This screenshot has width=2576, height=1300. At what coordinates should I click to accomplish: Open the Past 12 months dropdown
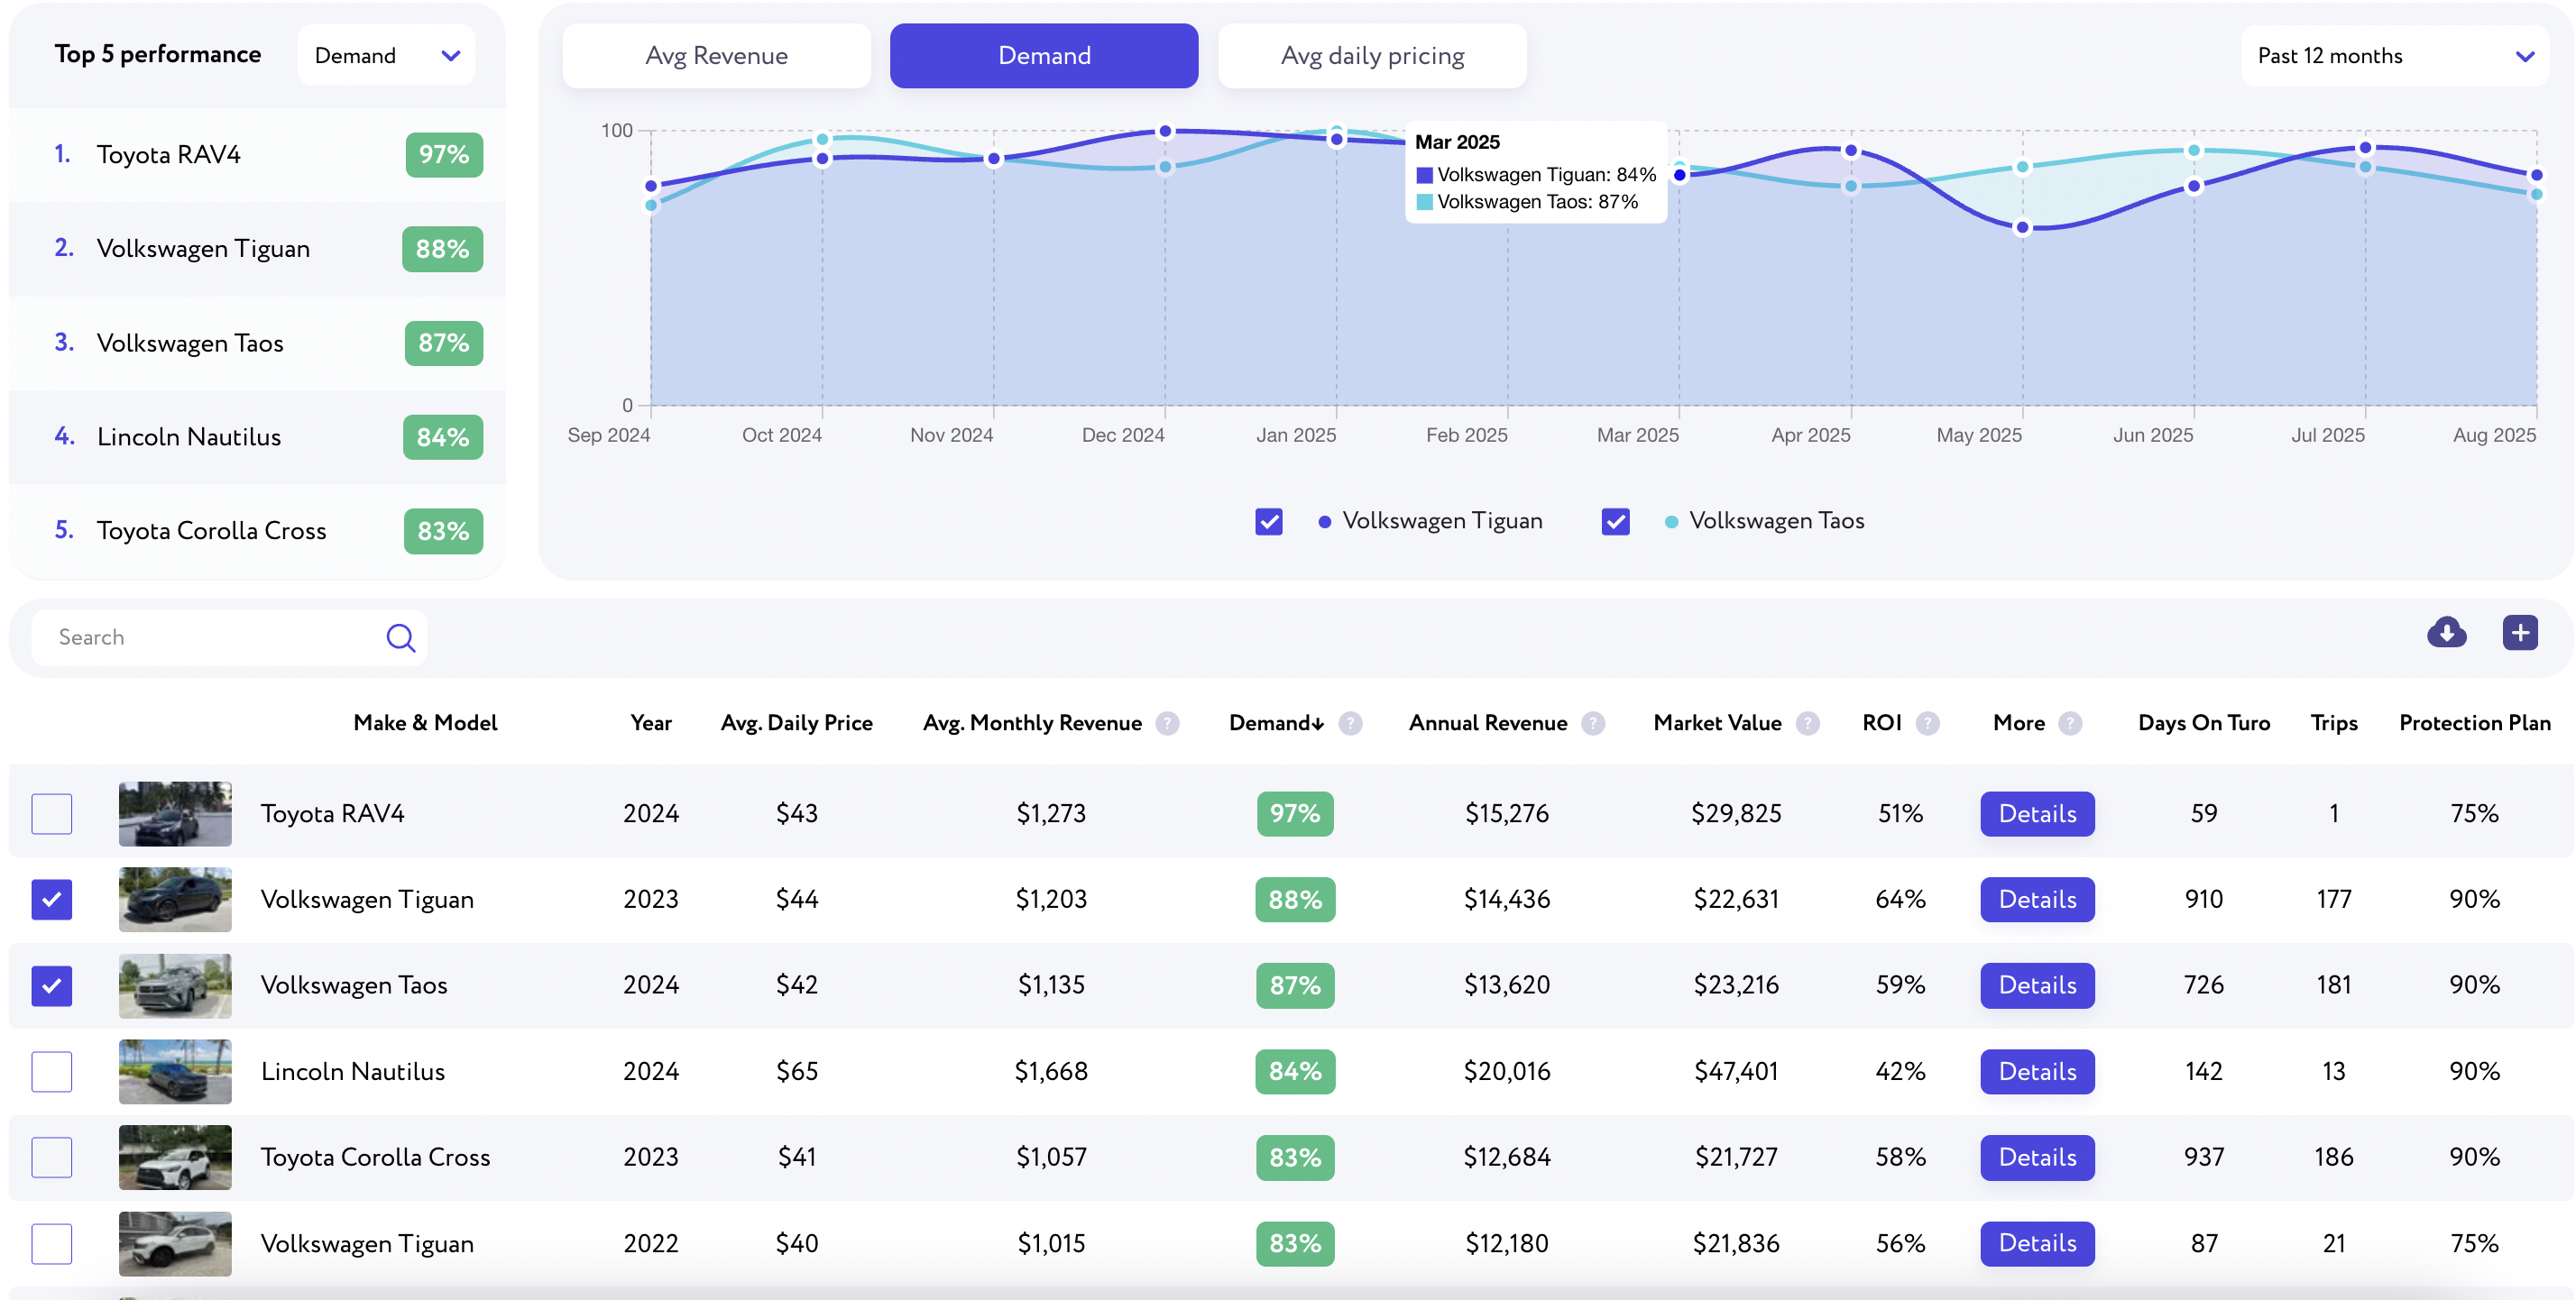point(2394,56)
